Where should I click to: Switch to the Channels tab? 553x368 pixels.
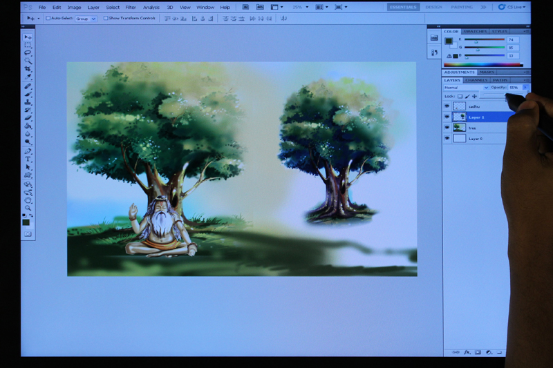[x=477, y=80]
